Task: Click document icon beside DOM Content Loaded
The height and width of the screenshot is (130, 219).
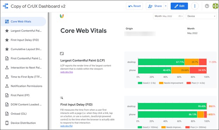Action: 7,104
